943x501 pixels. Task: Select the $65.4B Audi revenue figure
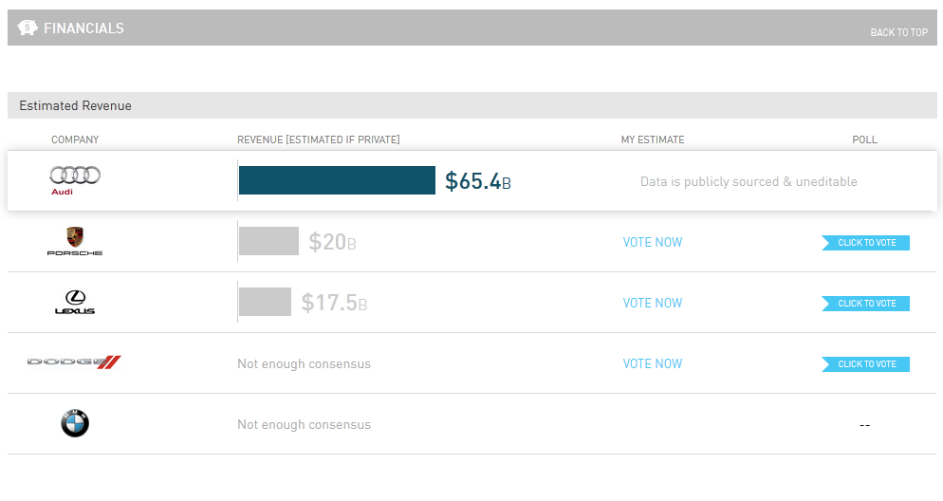[477, 181]
